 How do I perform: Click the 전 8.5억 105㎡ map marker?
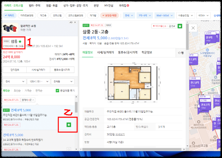click(205, 105)
